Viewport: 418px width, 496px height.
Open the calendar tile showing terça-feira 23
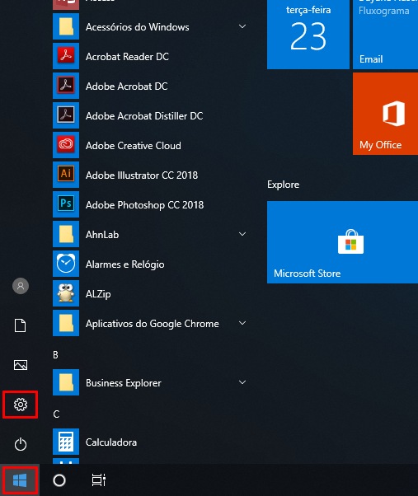[308, 35]
